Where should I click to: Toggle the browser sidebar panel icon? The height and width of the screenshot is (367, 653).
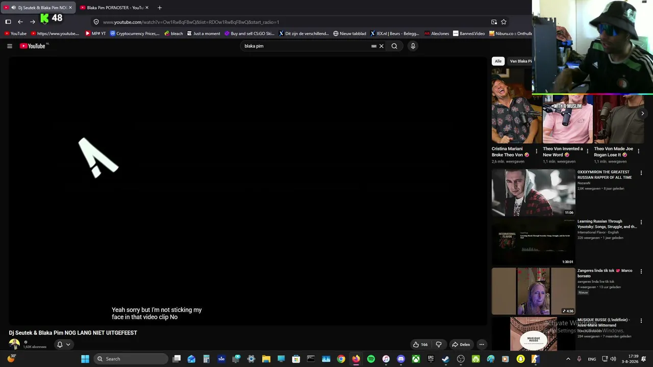click(8, 22)
